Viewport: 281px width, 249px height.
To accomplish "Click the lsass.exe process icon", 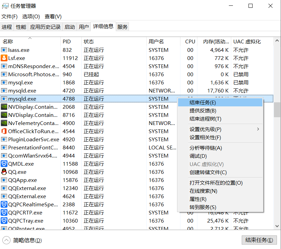I will click(4, 50).
